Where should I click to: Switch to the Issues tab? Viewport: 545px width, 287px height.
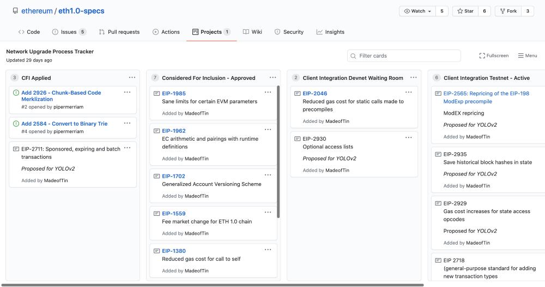point(69,32)
